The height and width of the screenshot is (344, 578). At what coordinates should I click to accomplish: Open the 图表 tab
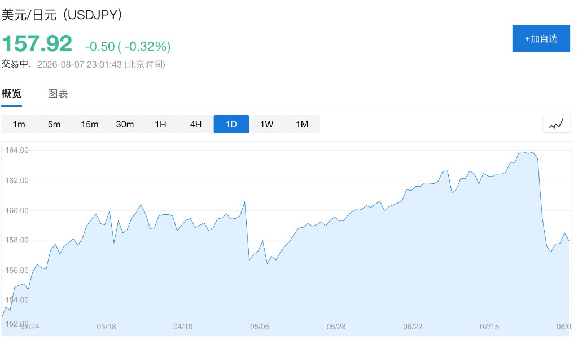[x=58, y=94]
